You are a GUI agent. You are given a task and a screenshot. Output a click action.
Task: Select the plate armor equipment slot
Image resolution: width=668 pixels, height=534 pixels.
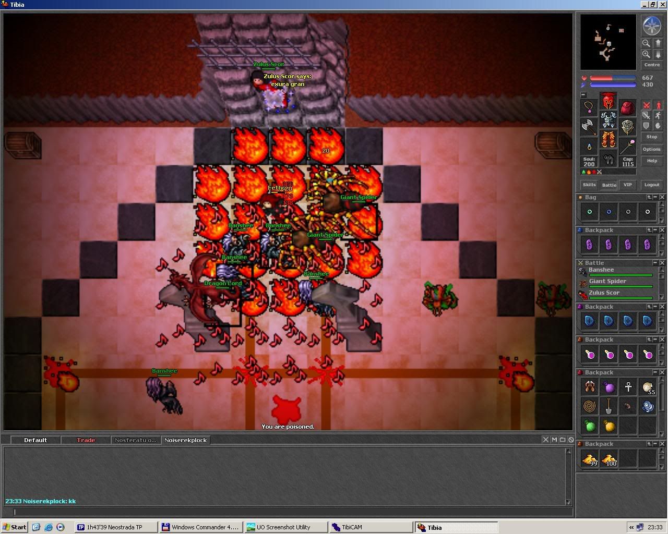(608, 120)
